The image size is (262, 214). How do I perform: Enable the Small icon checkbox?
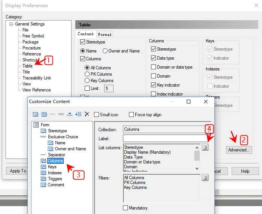point(97,115)
